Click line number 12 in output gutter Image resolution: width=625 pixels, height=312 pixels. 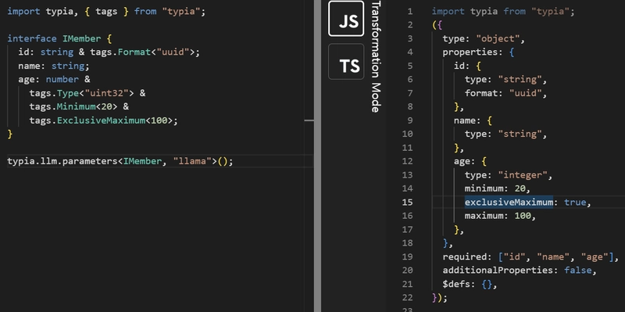click(407, 161)
